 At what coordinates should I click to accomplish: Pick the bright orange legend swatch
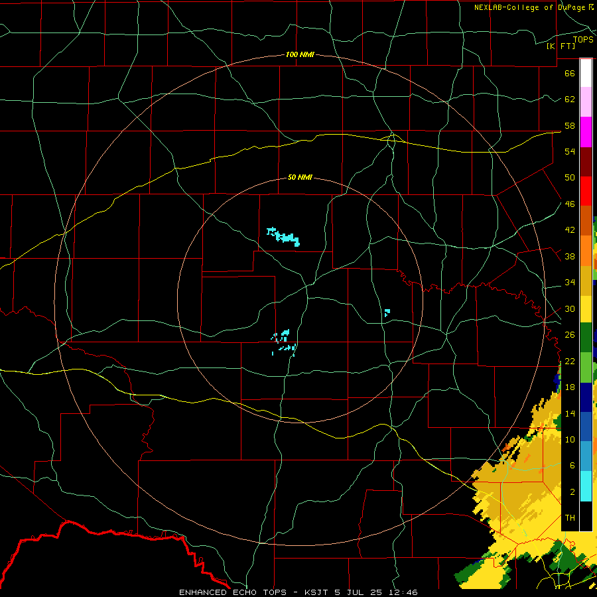[x=586, y=251]
